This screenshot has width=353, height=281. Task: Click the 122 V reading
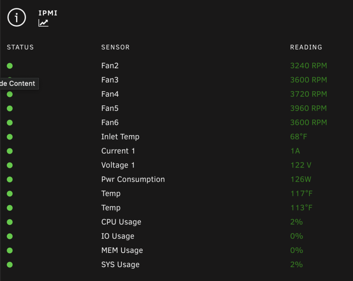coord(301,165)
